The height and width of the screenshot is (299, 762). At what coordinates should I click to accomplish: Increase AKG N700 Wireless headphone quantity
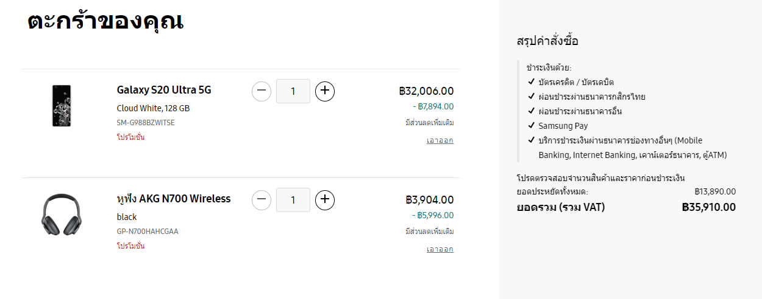coord(325,199)
